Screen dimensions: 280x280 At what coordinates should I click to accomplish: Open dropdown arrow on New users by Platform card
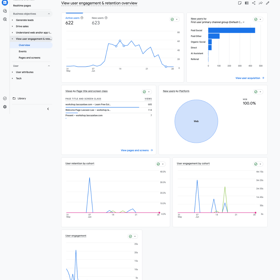[260, 92]
